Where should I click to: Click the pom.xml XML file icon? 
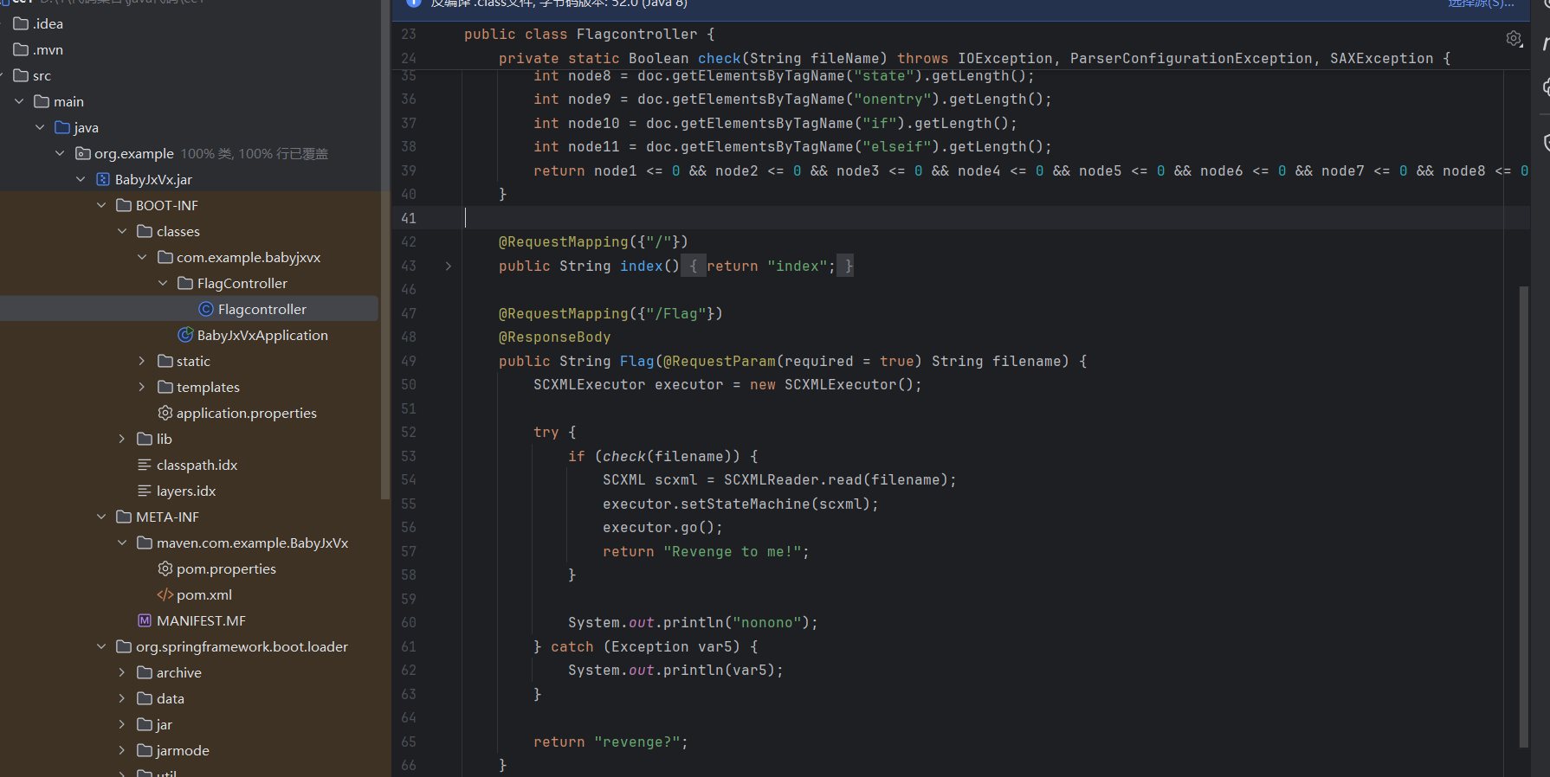(x=165, y=594)
